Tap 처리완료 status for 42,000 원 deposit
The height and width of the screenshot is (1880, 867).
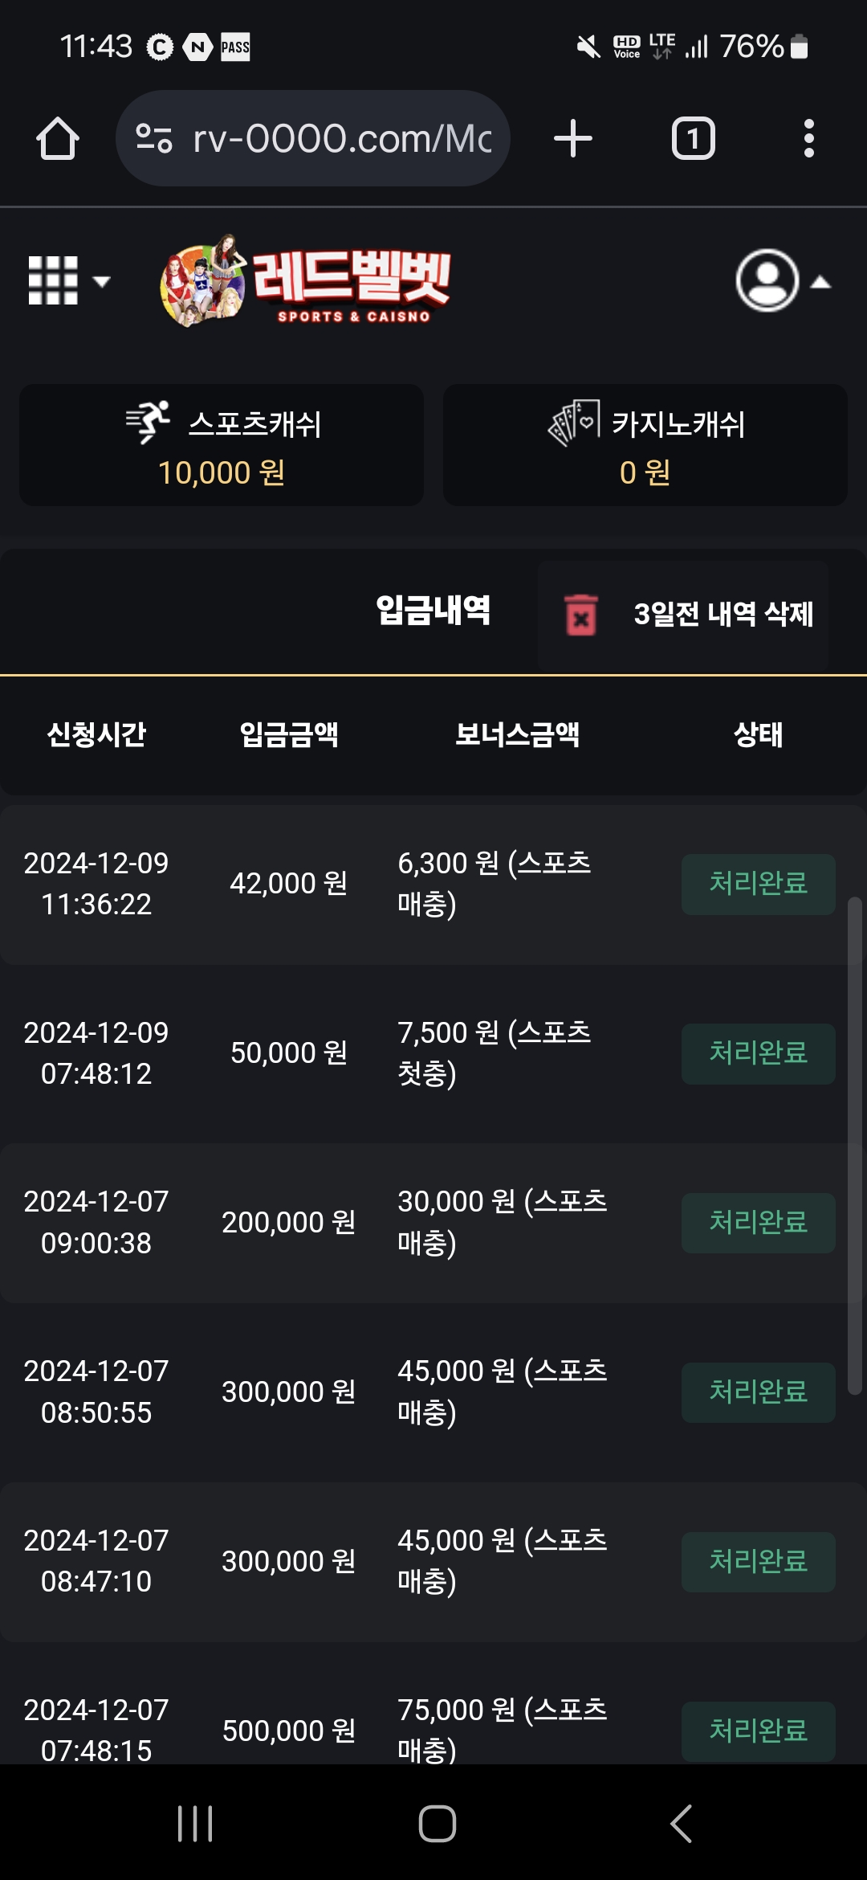[758, 884]
